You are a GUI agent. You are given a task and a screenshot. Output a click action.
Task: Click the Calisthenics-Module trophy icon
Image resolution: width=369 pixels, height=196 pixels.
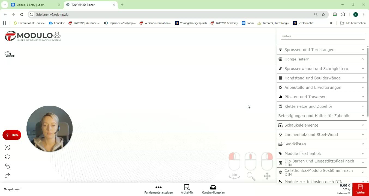click(x=280, y=172)
